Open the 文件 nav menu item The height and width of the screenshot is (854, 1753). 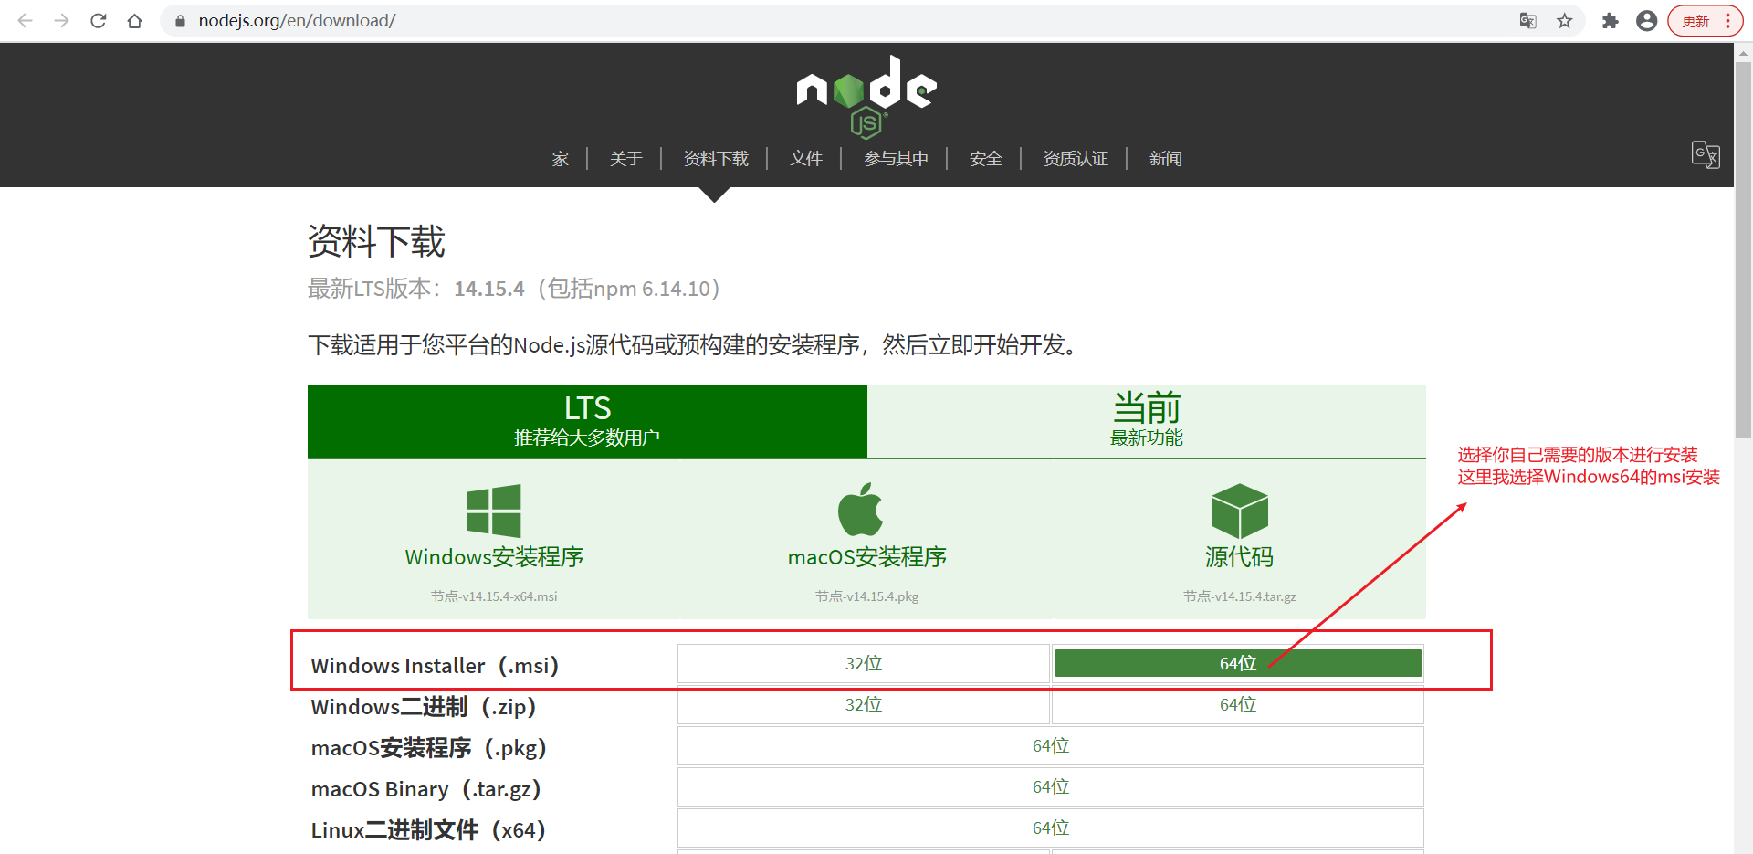coord(806,159)
